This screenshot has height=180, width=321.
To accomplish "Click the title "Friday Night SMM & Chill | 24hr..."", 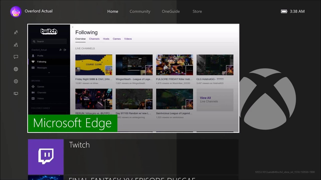I will click(94, 79).
